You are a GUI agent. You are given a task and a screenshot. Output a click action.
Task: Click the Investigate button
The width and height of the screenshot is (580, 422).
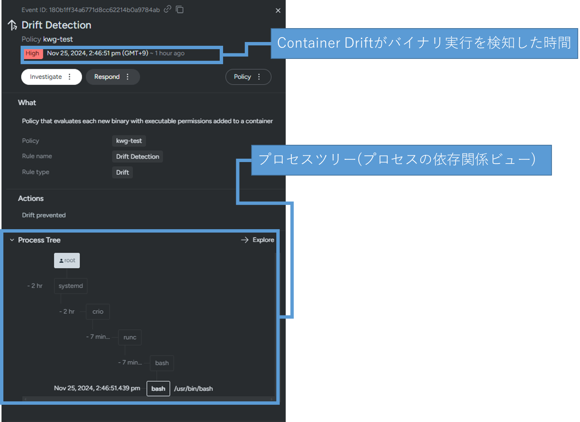coord(46,77)
